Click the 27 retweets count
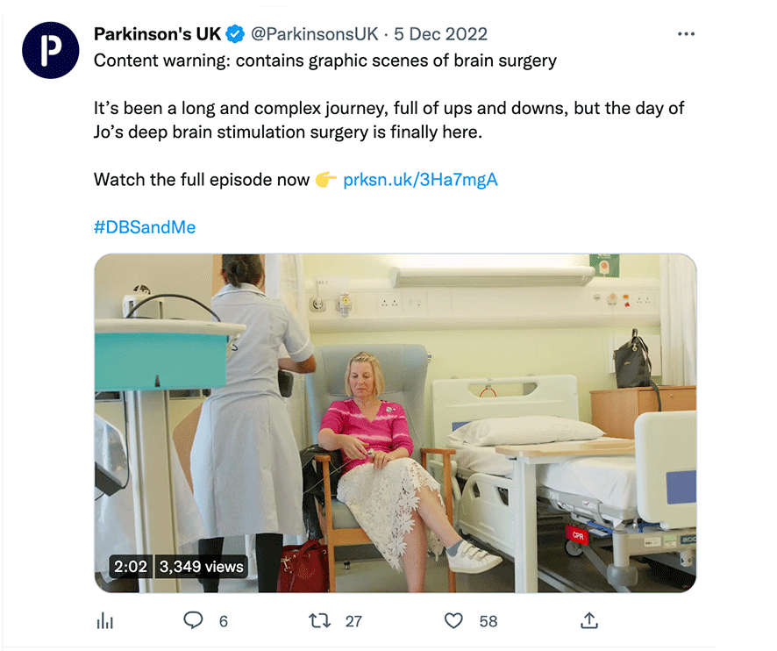The height and width of the screenshot is (651, 777). (353, 621)
